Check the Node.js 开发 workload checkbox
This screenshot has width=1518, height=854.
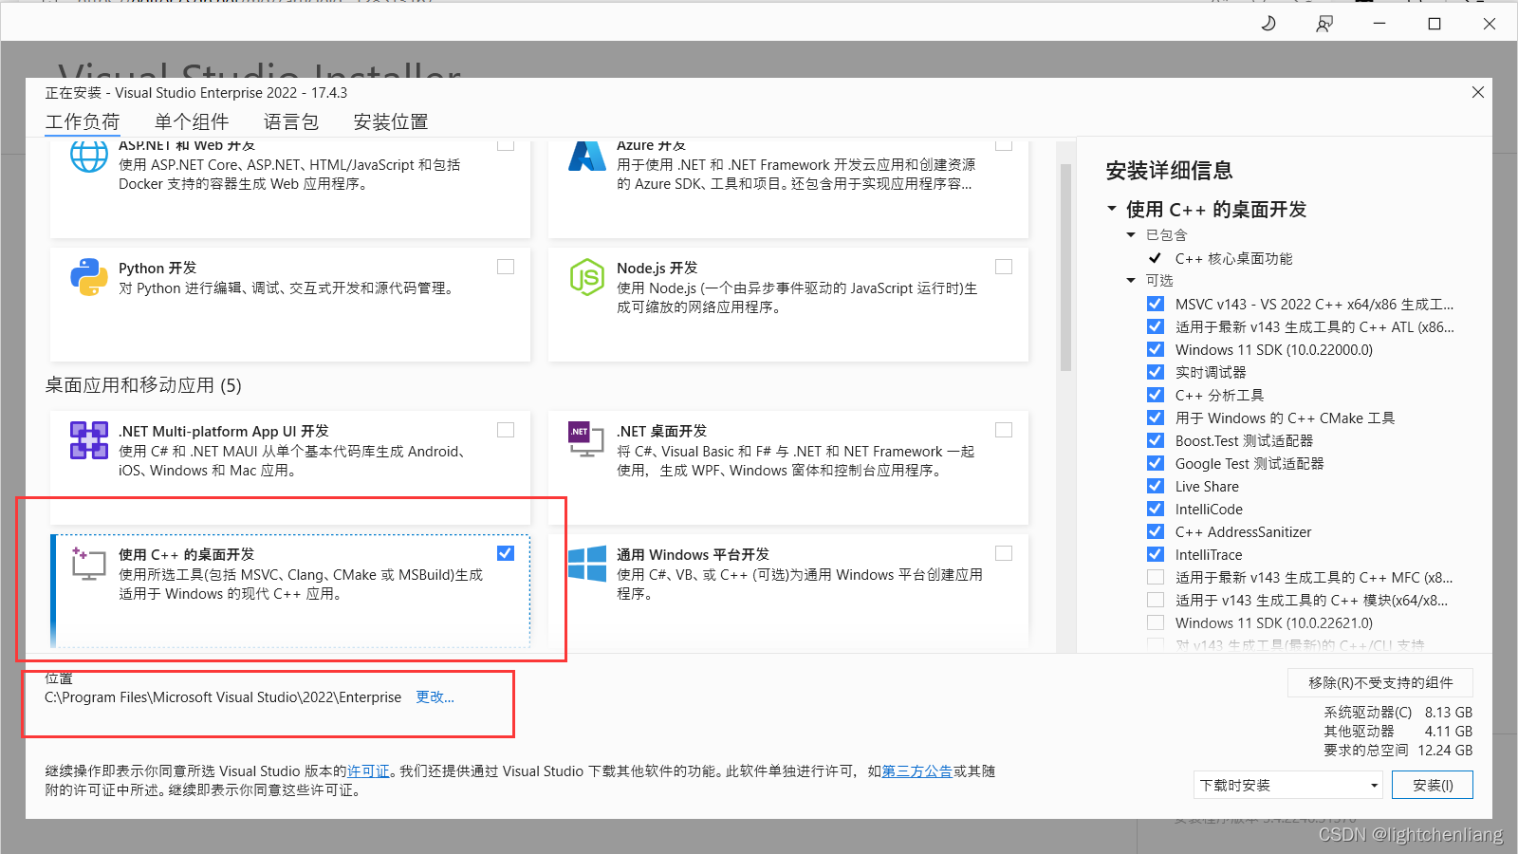coord(1004,268)
